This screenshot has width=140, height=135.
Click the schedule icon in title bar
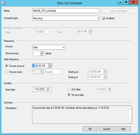pyautogui.click(x=4, y=3)
